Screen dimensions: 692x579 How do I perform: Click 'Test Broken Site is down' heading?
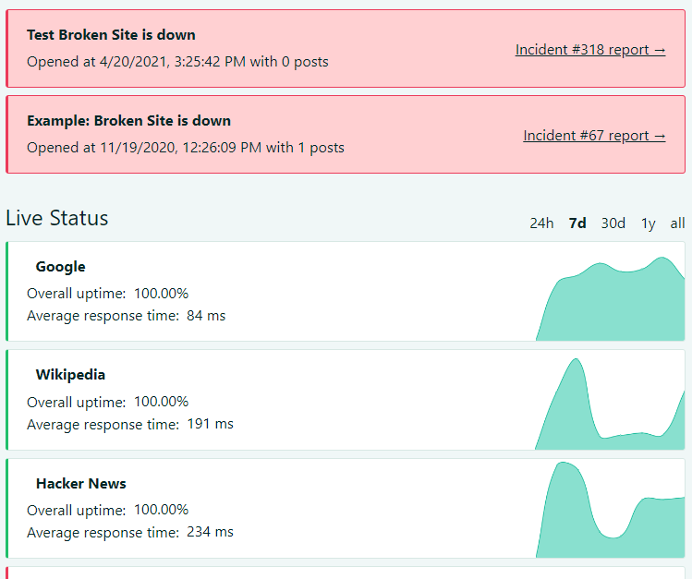pos(111,35)
